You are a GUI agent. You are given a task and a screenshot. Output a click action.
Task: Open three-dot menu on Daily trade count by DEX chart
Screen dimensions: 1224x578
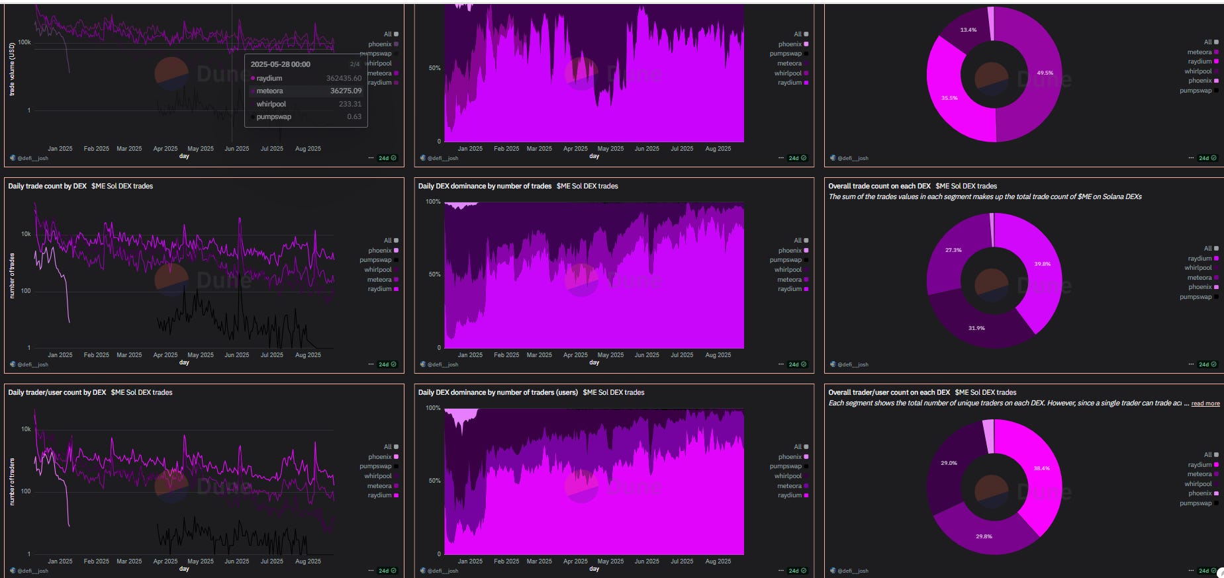[x=371, y=364]
